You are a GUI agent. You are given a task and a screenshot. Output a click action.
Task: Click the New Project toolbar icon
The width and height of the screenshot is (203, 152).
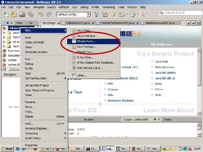(14, 14)
